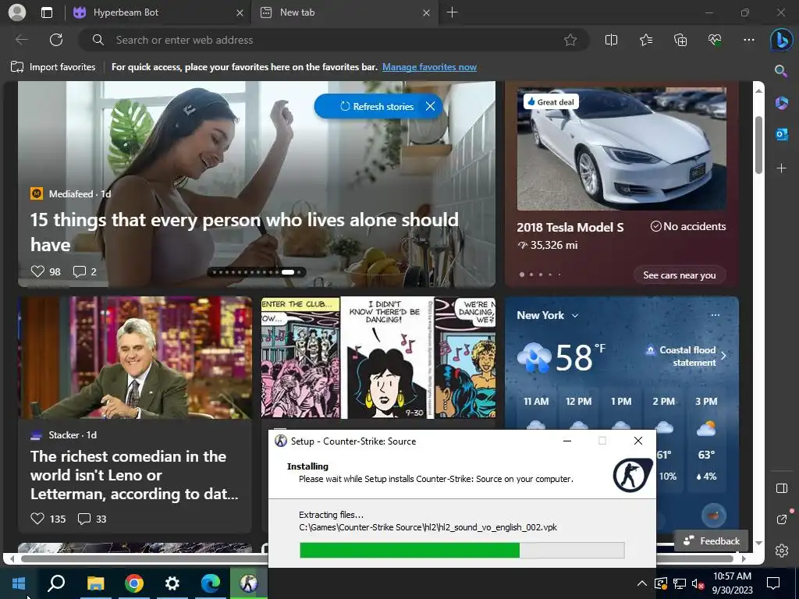799x599 pixels.
Task: Open the Outlook sidebar icon
Action: tap(781, 134)
